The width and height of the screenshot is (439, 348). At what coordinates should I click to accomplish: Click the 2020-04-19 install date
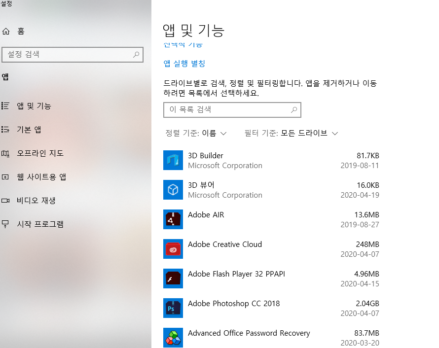pos(360,195)
